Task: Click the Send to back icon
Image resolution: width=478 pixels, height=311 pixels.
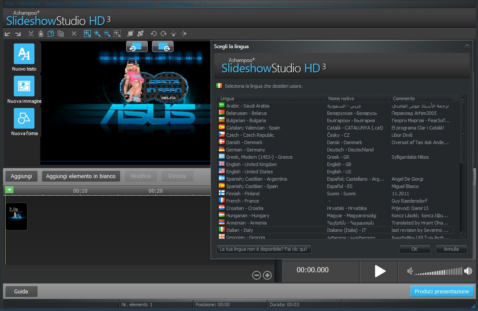Action: click(140, 34)
